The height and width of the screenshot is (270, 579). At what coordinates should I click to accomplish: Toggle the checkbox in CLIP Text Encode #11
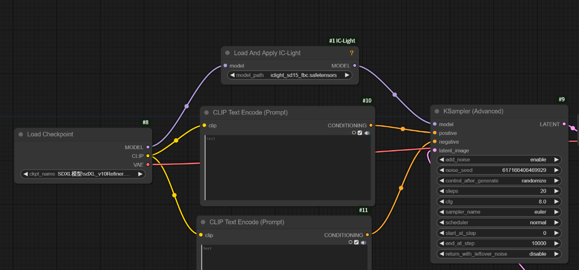pyautogui.click(x=356, y=243)
